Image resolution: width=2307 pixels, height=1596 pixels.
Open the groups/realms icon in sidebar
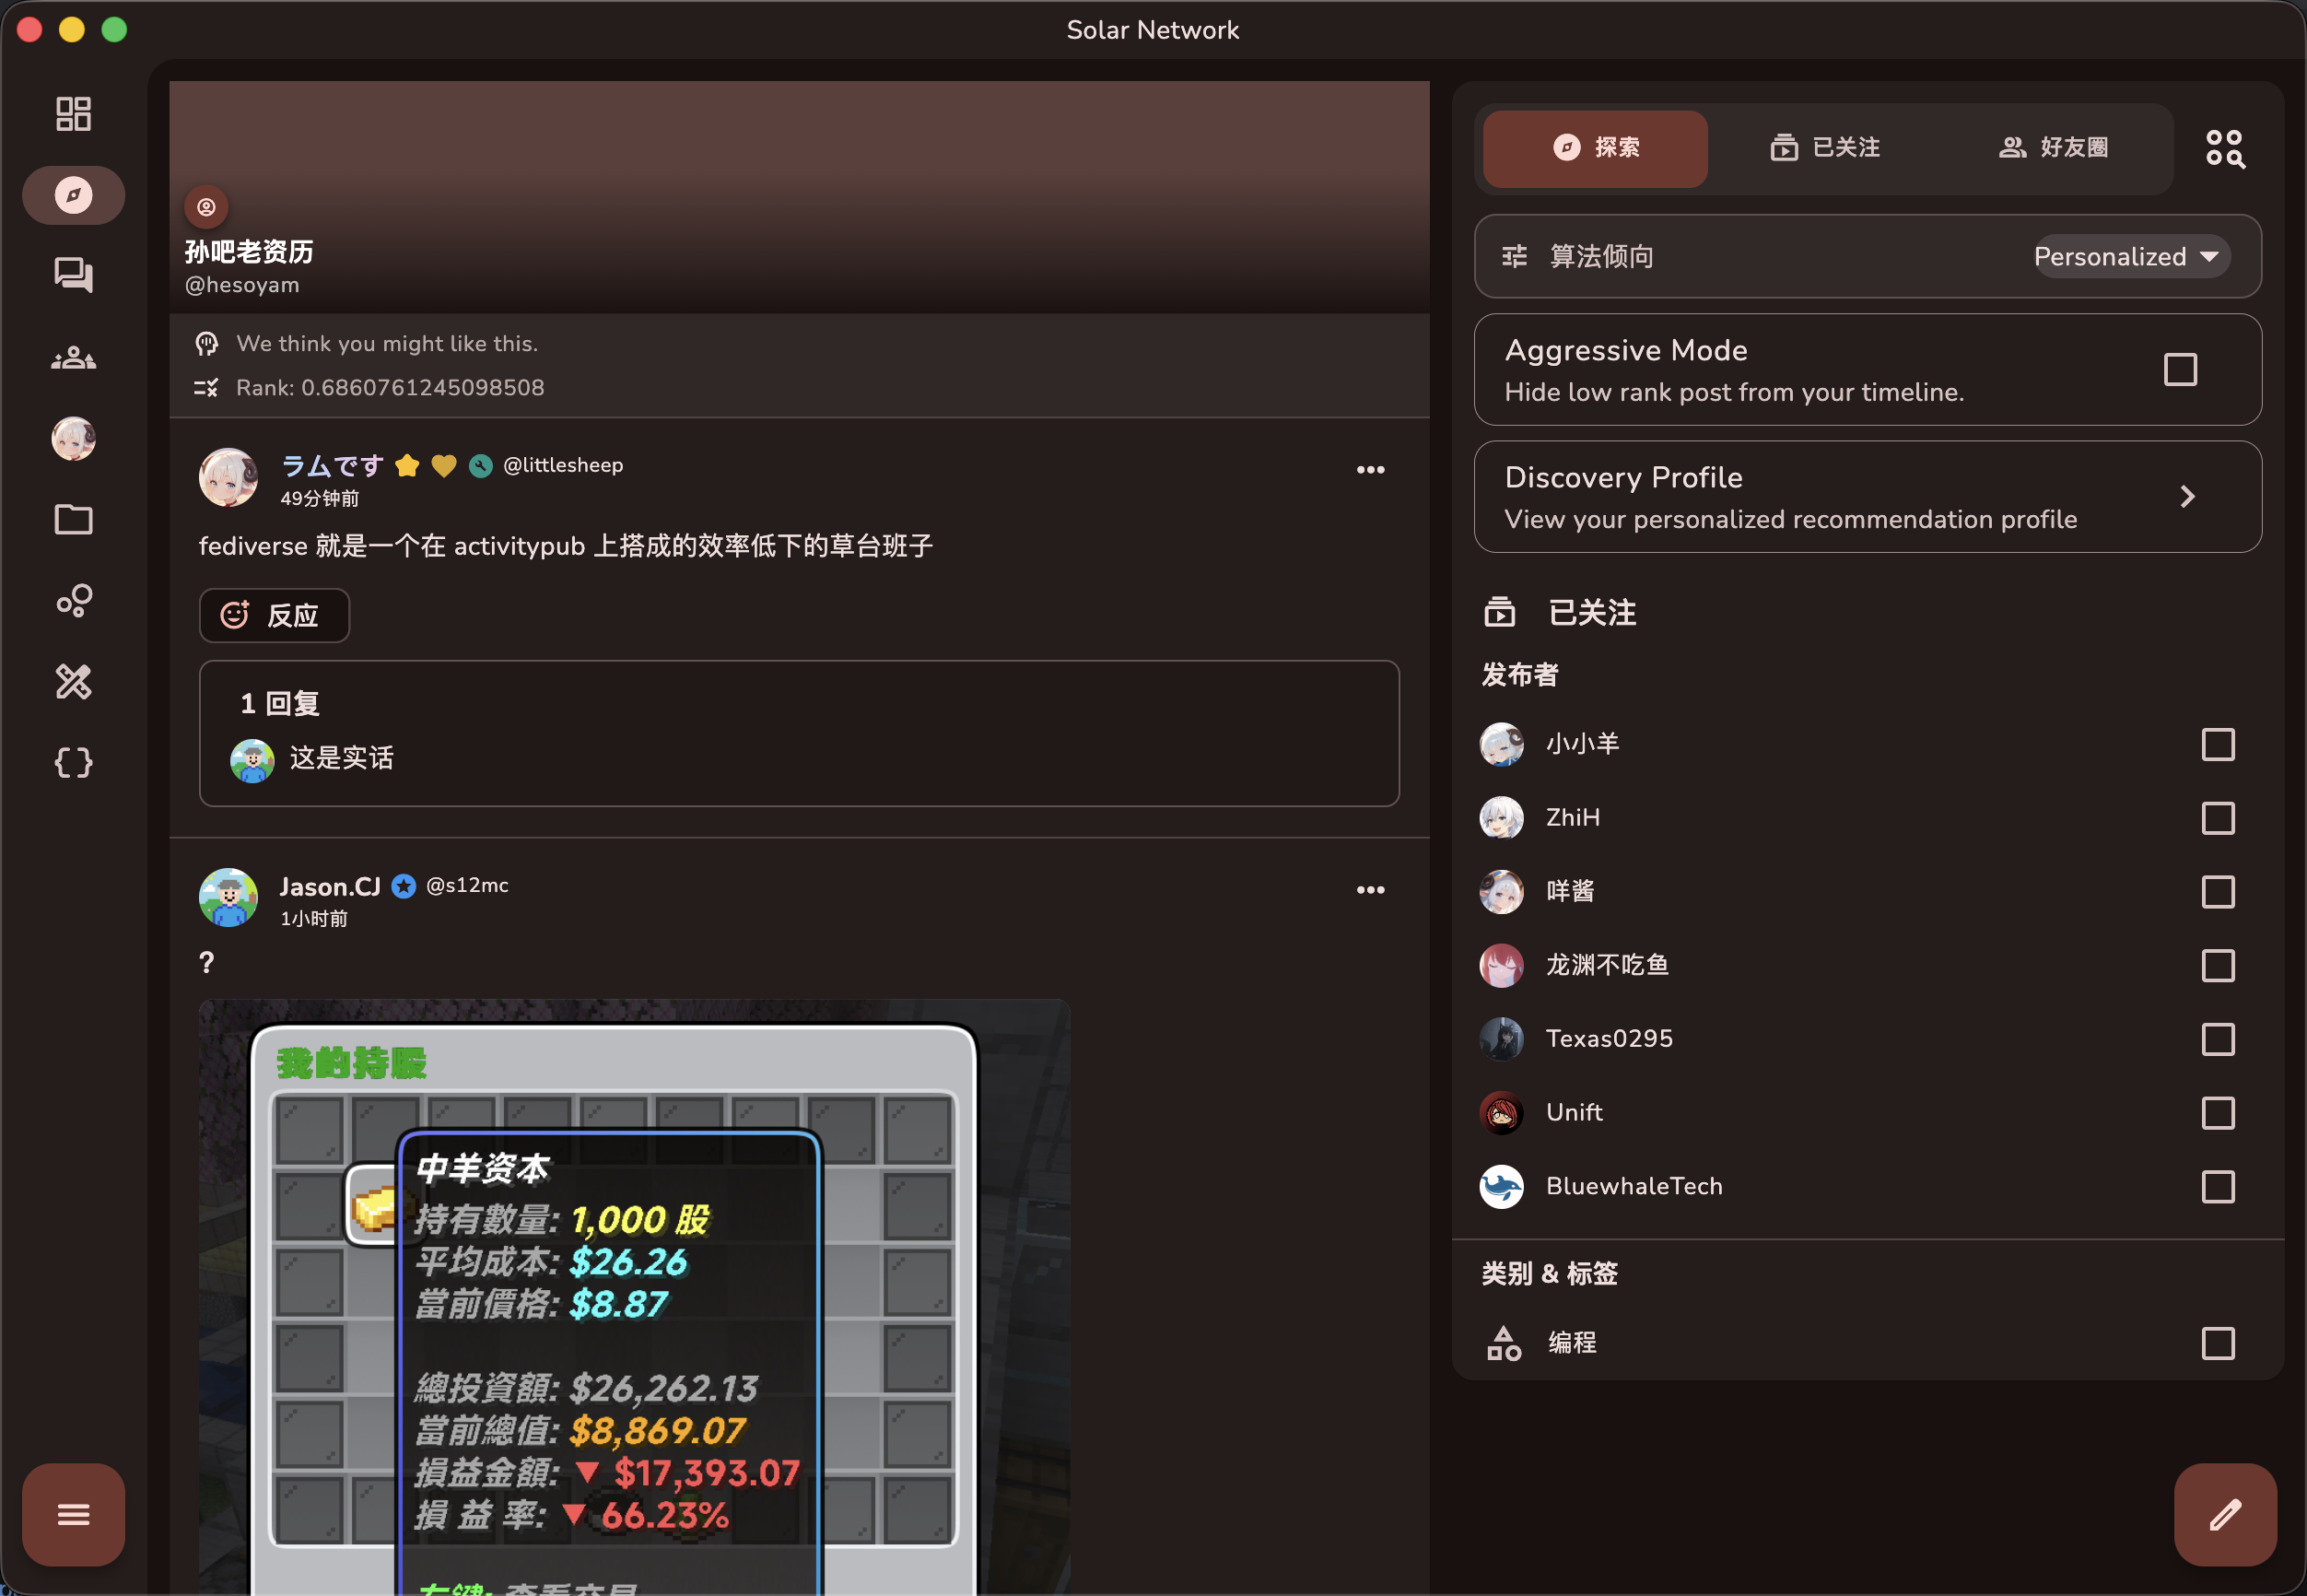(73, 357)
